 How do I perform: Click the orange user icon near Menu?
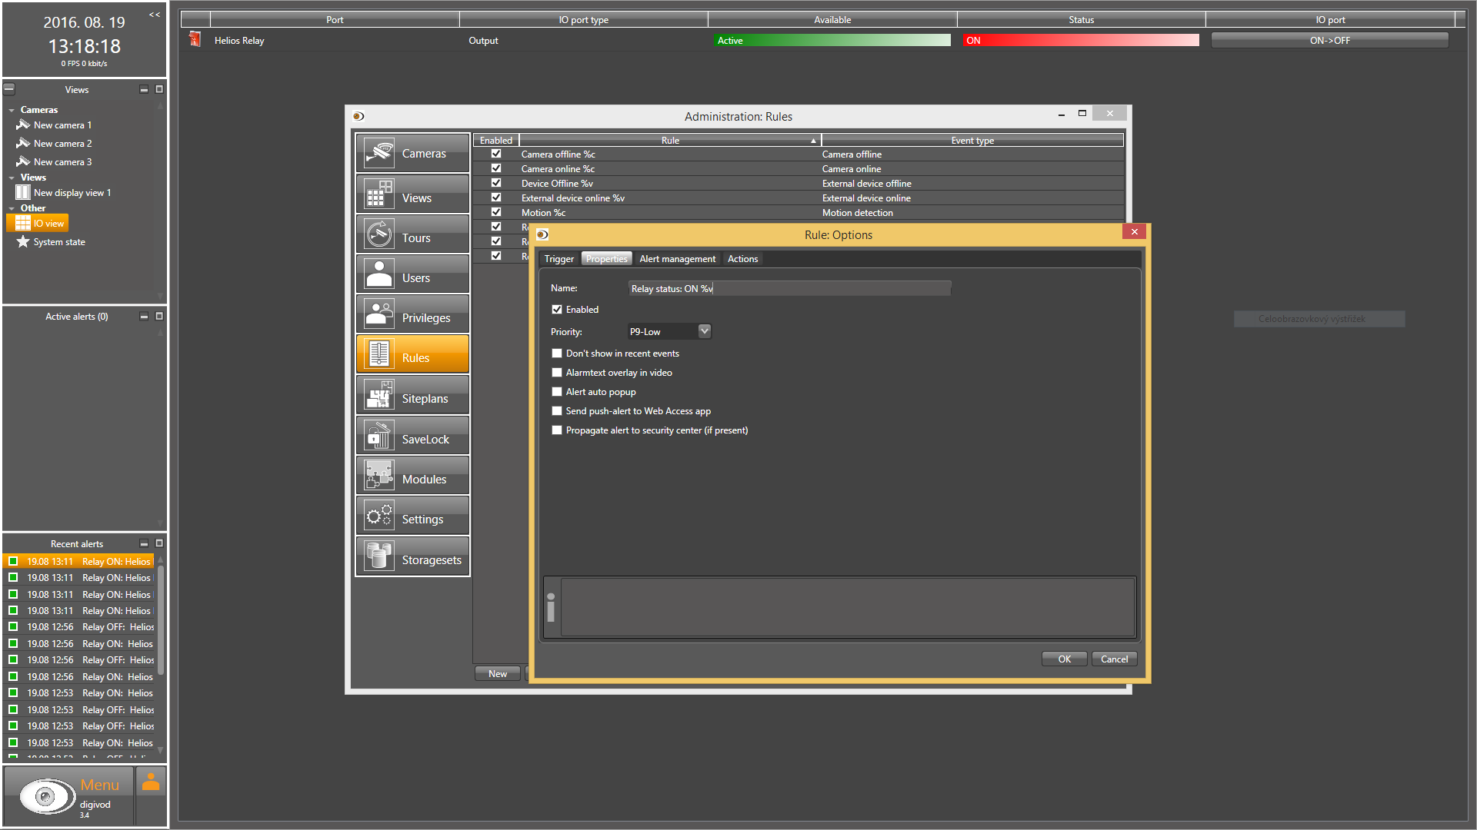click(x=151, y=782)
